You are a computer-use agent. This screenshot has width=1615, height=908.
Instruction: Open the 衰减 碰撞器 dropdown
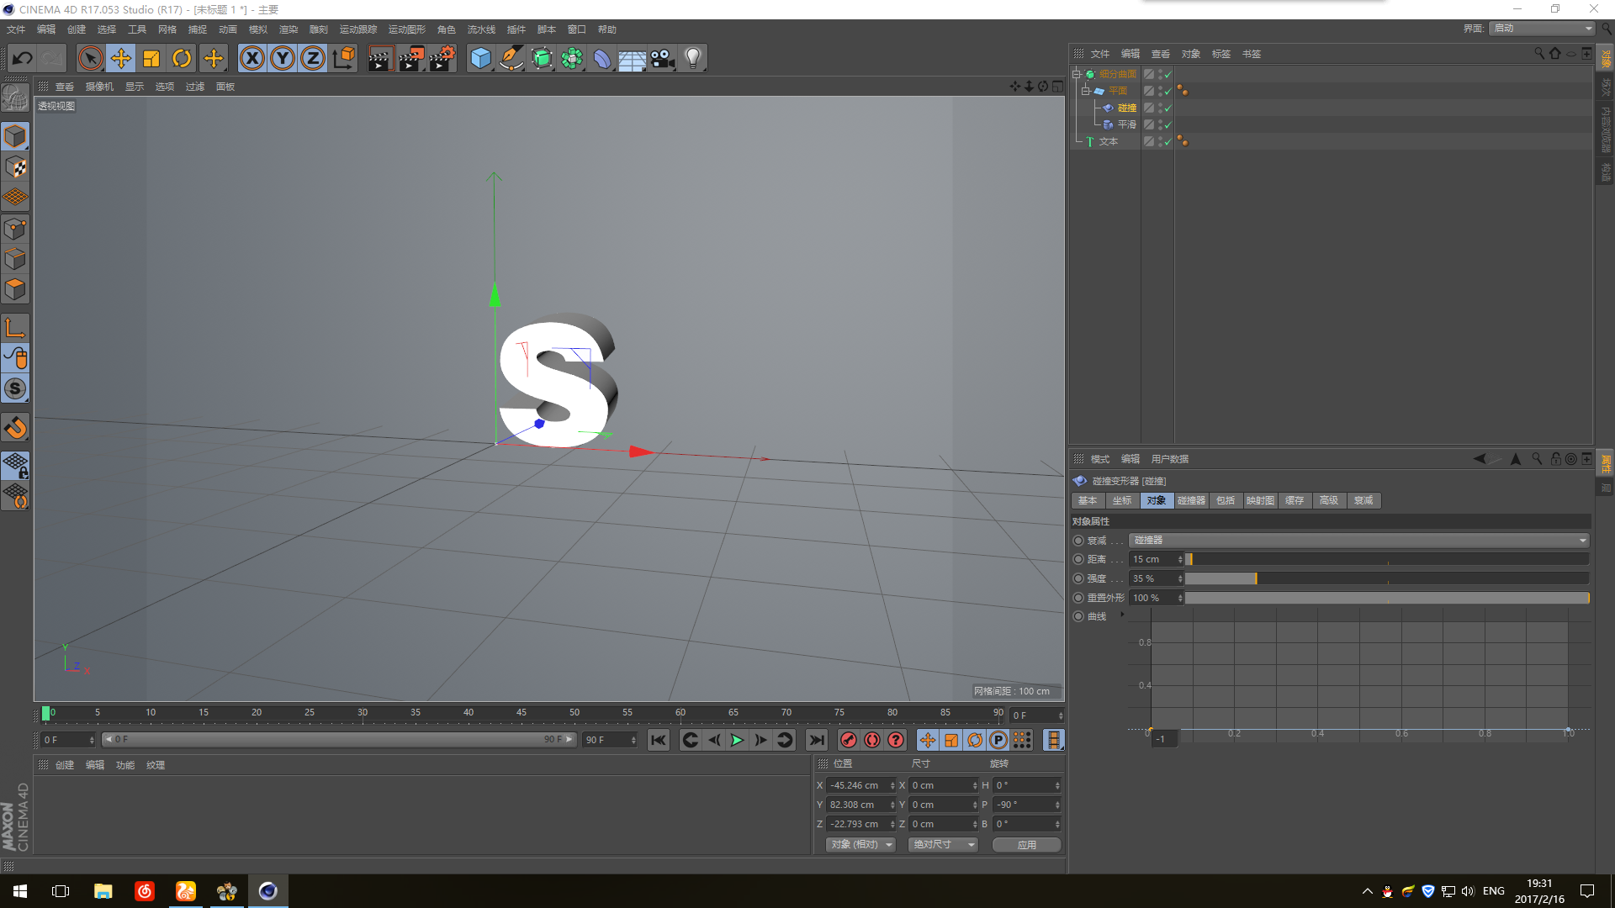(x=1358, y=541)
